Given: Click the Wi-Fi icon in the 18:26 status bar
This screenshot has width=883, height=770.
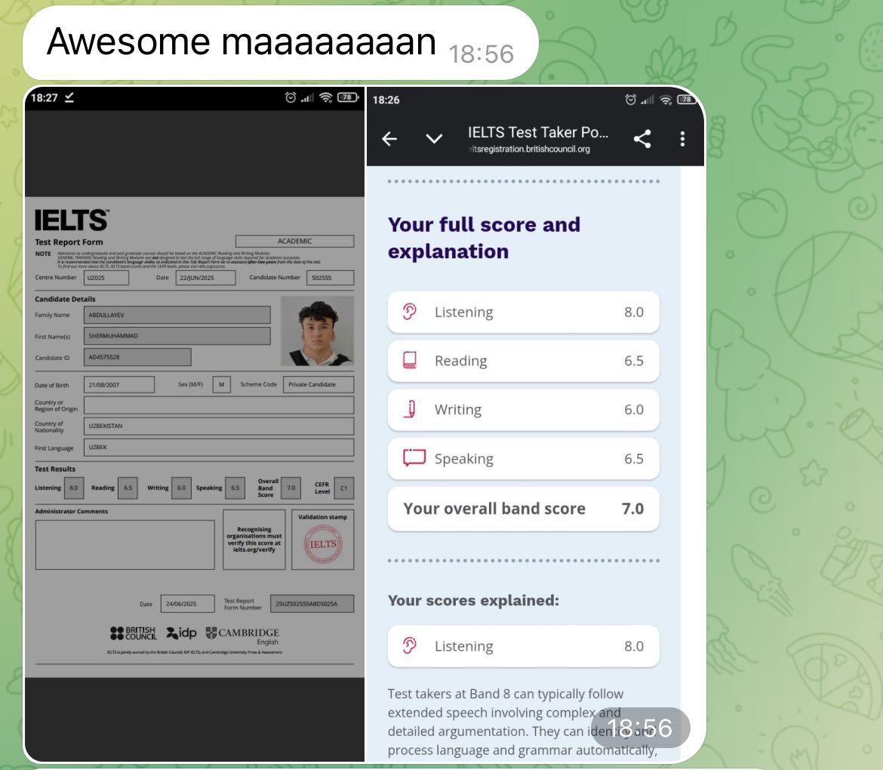Looking at the screenshot, I should coord(666,100).
